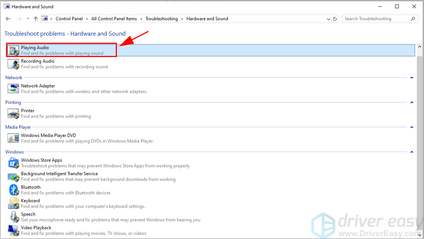Select the Background Intelligent Transfer Service icon
The height and width of the screenshot is (239, 424).
[14, 176]
